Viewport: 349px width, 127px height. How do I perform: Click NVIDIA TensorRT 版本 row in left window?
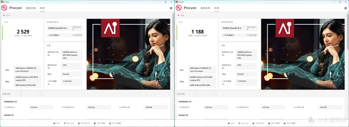pyautogui.click(x=65, y=28)
